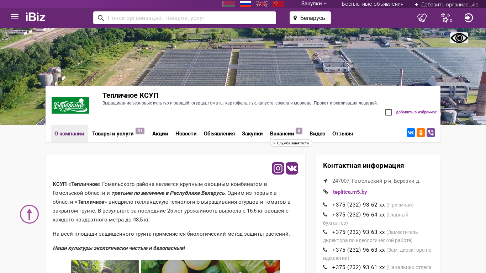Image resolution: width=486 pixels, height=273 pixels.
Task: Share via Viber icon
Action: point(431,133)
